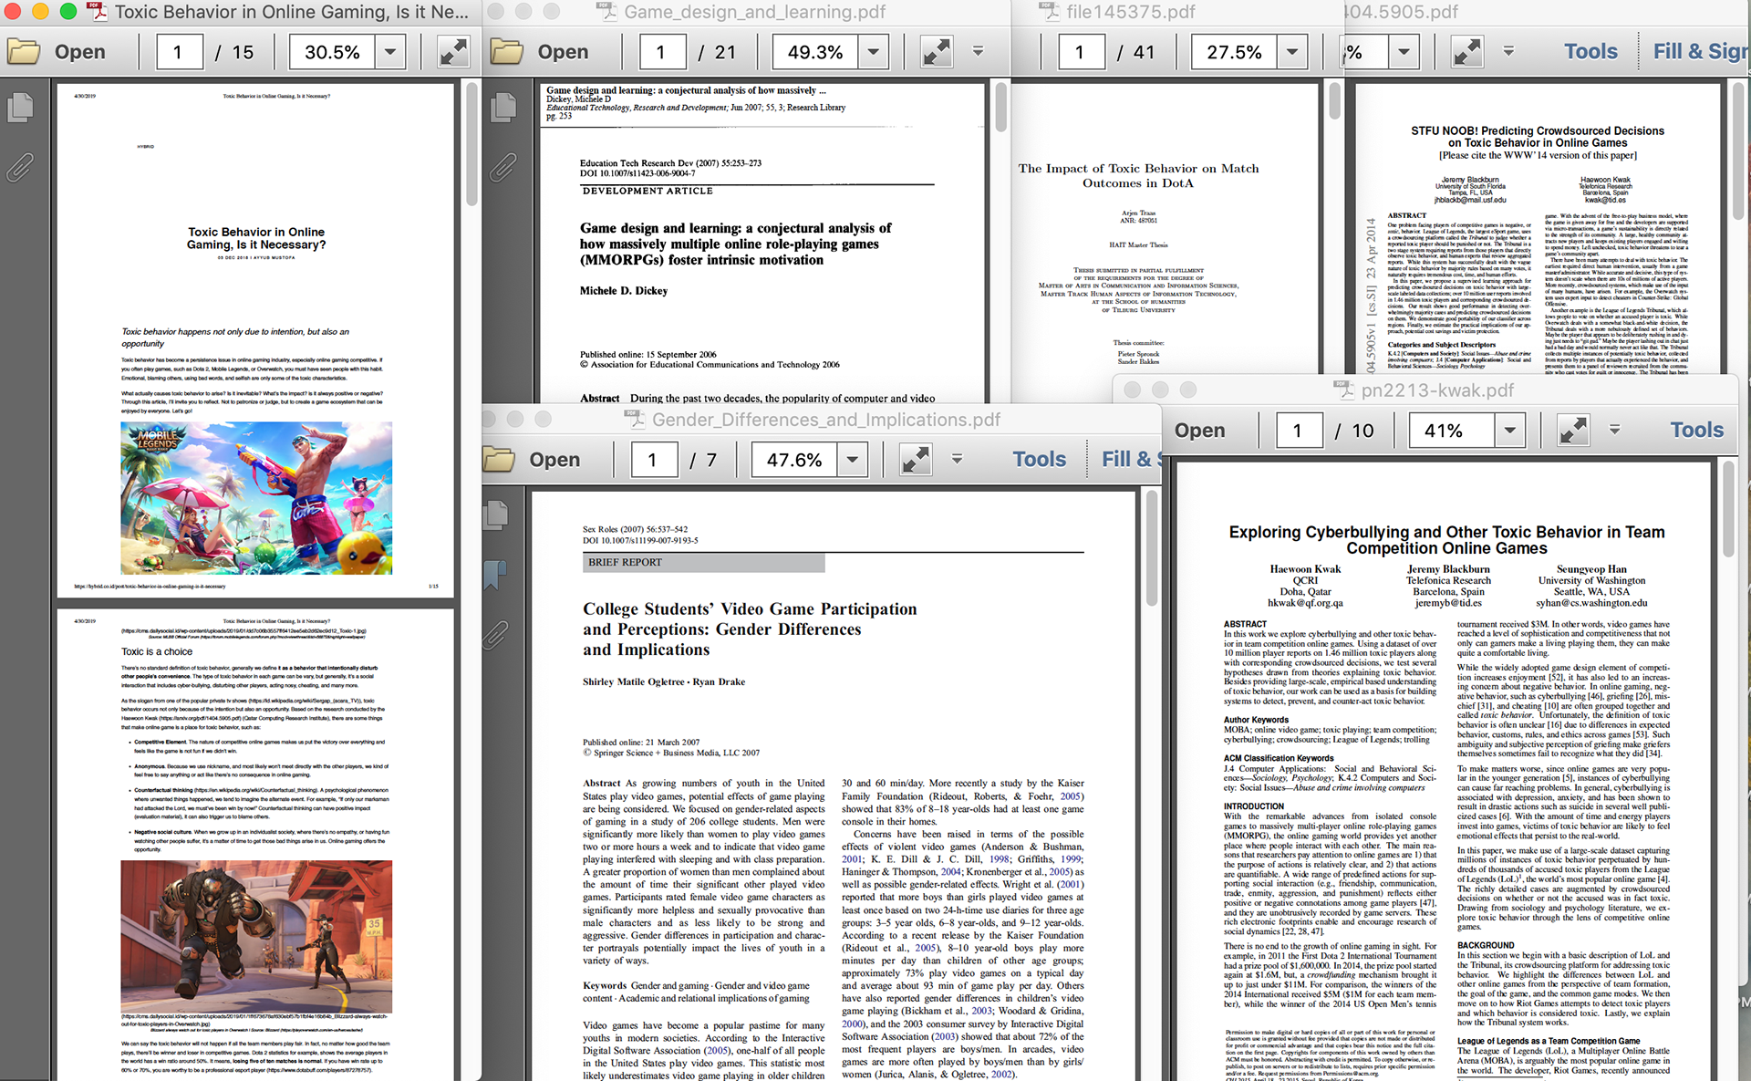Click page number field in Game_design_and_learning window
The width and height of the screenshot is (1751, 1081).
coord(662,52)
